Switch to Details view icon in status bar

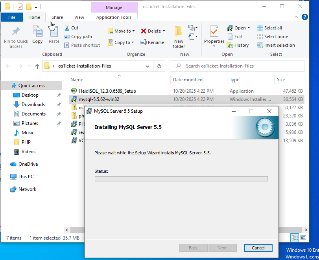point(295,238)
